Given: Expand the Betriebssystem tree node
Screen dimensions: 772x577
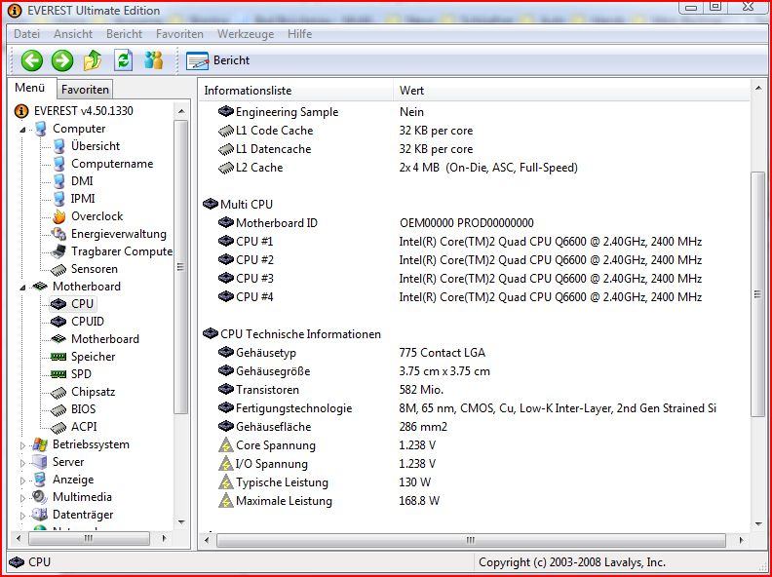Looking at the screenshot, I should click(22, 445).
